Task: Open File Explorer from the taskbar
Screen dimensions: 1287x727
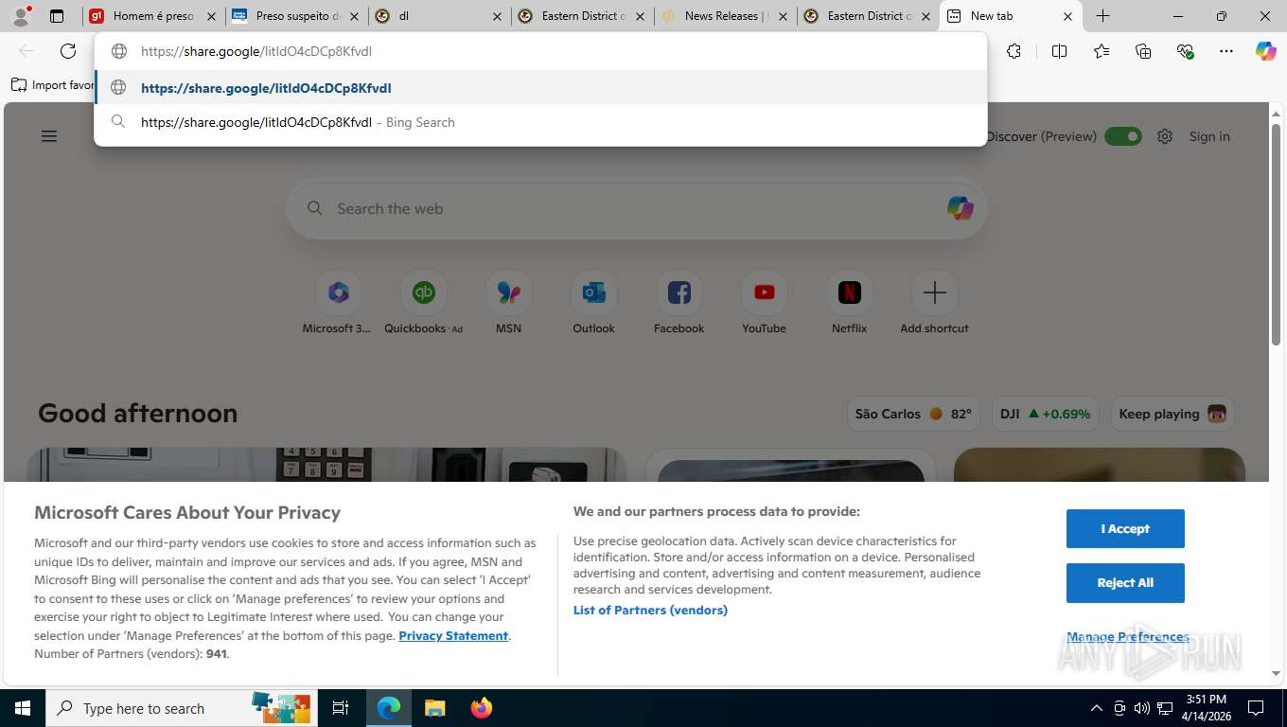Action: coord(434,708)
